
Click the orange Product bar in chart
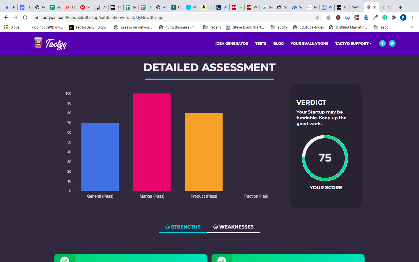click(x=204, y=152)
